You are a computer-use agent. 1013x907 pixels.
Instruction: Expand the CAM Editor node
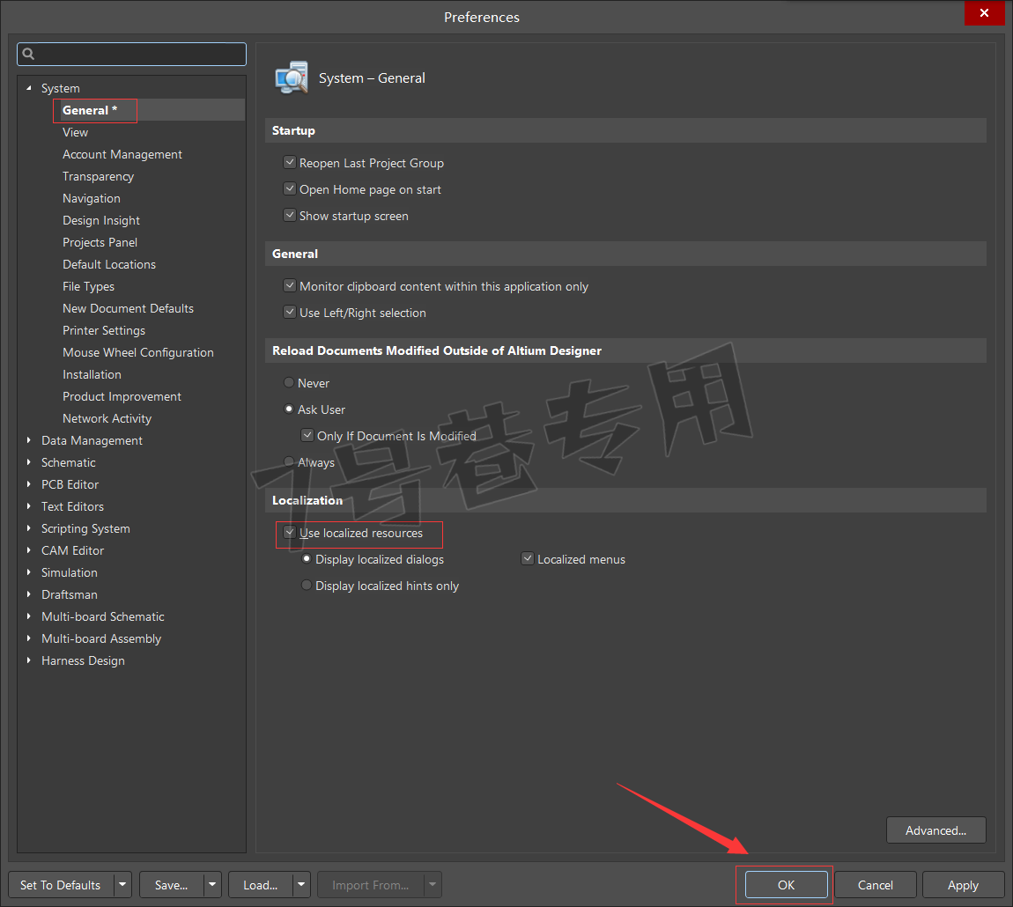[x=28, y=550]
